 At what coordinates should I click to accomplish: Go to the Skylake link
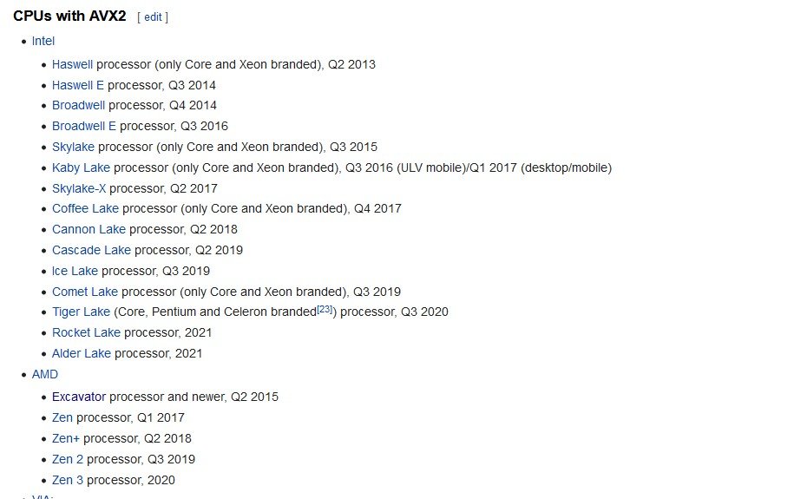[x=74, y=147]
